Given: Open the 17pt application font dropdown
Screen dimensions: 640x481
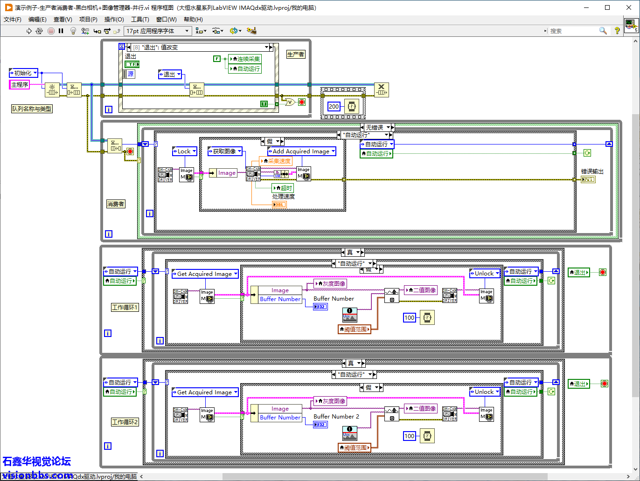Looking at the screenshot, I should 158,31.
